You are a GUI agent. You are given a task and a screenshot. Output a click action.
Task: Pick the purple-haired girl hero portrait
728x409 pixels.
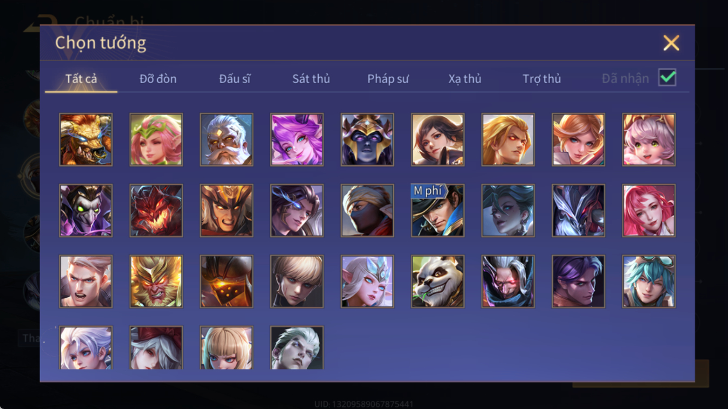(x=297, y=139)
